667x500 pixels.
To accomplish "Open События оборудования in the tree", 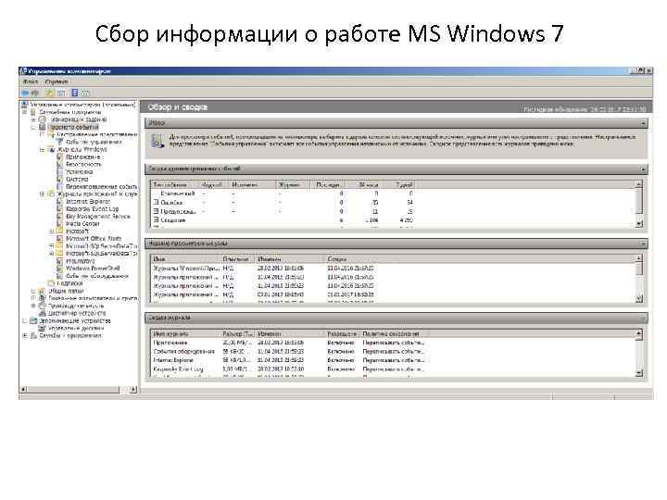I will (x=97, y=276).
